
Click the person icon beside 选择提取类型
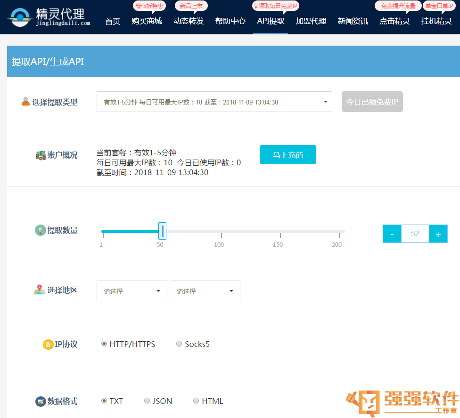click(25, 102)
